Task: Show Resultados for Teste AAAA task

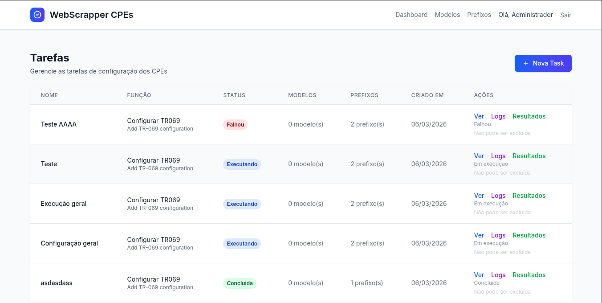Action: point(529,116)
